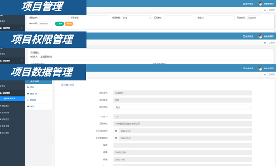Focus the 项目编号 filter input in top panel
Screen dimensions: 276x166
tap(95, 18)
